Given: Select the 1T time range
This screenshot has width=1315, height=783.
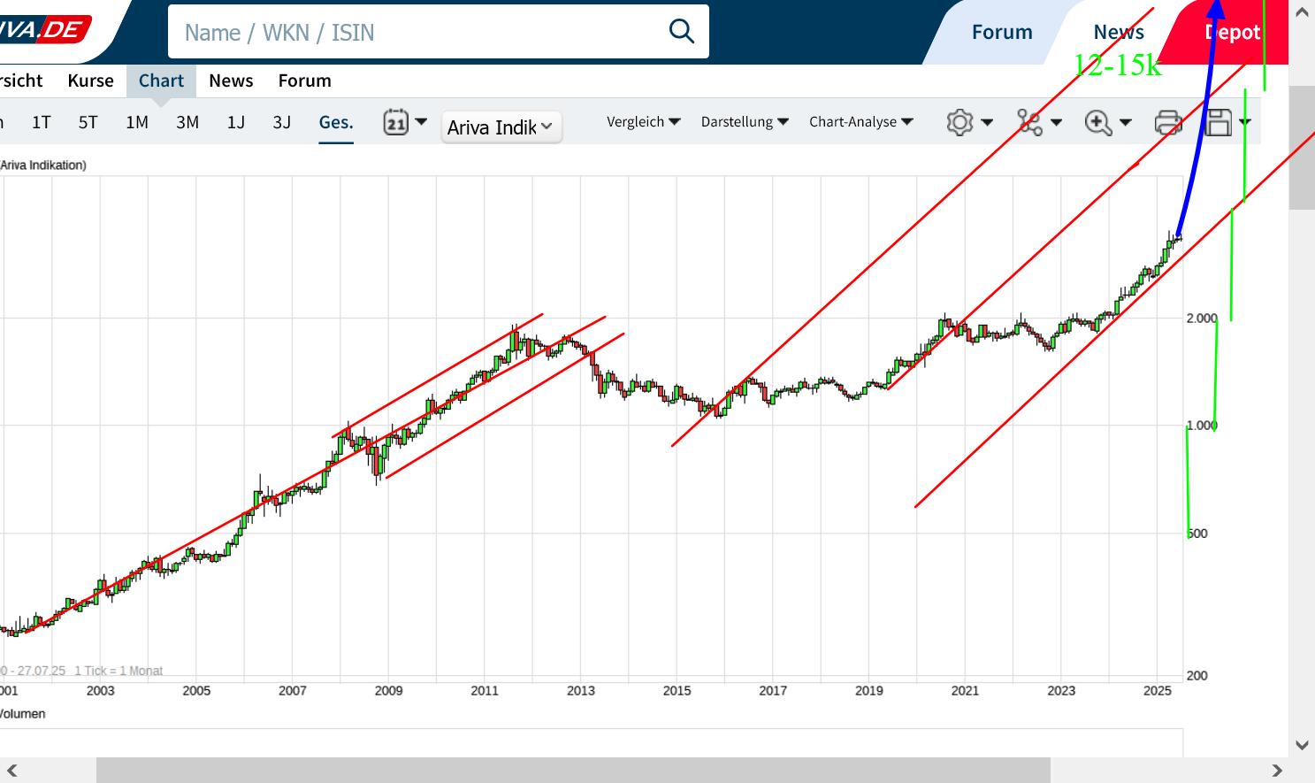Looking at the screenshot, I should (x=42, y=122).
